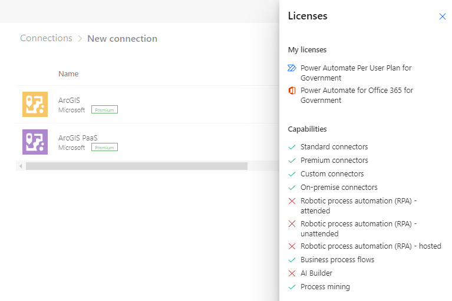Click the breadcrumb chevron separator
The height and width of the screenshot is (301, 452).
point(80,39)
